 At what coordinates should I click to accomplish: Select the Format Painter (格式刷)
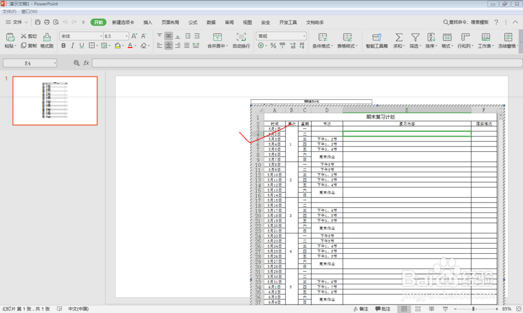[47, 40]
